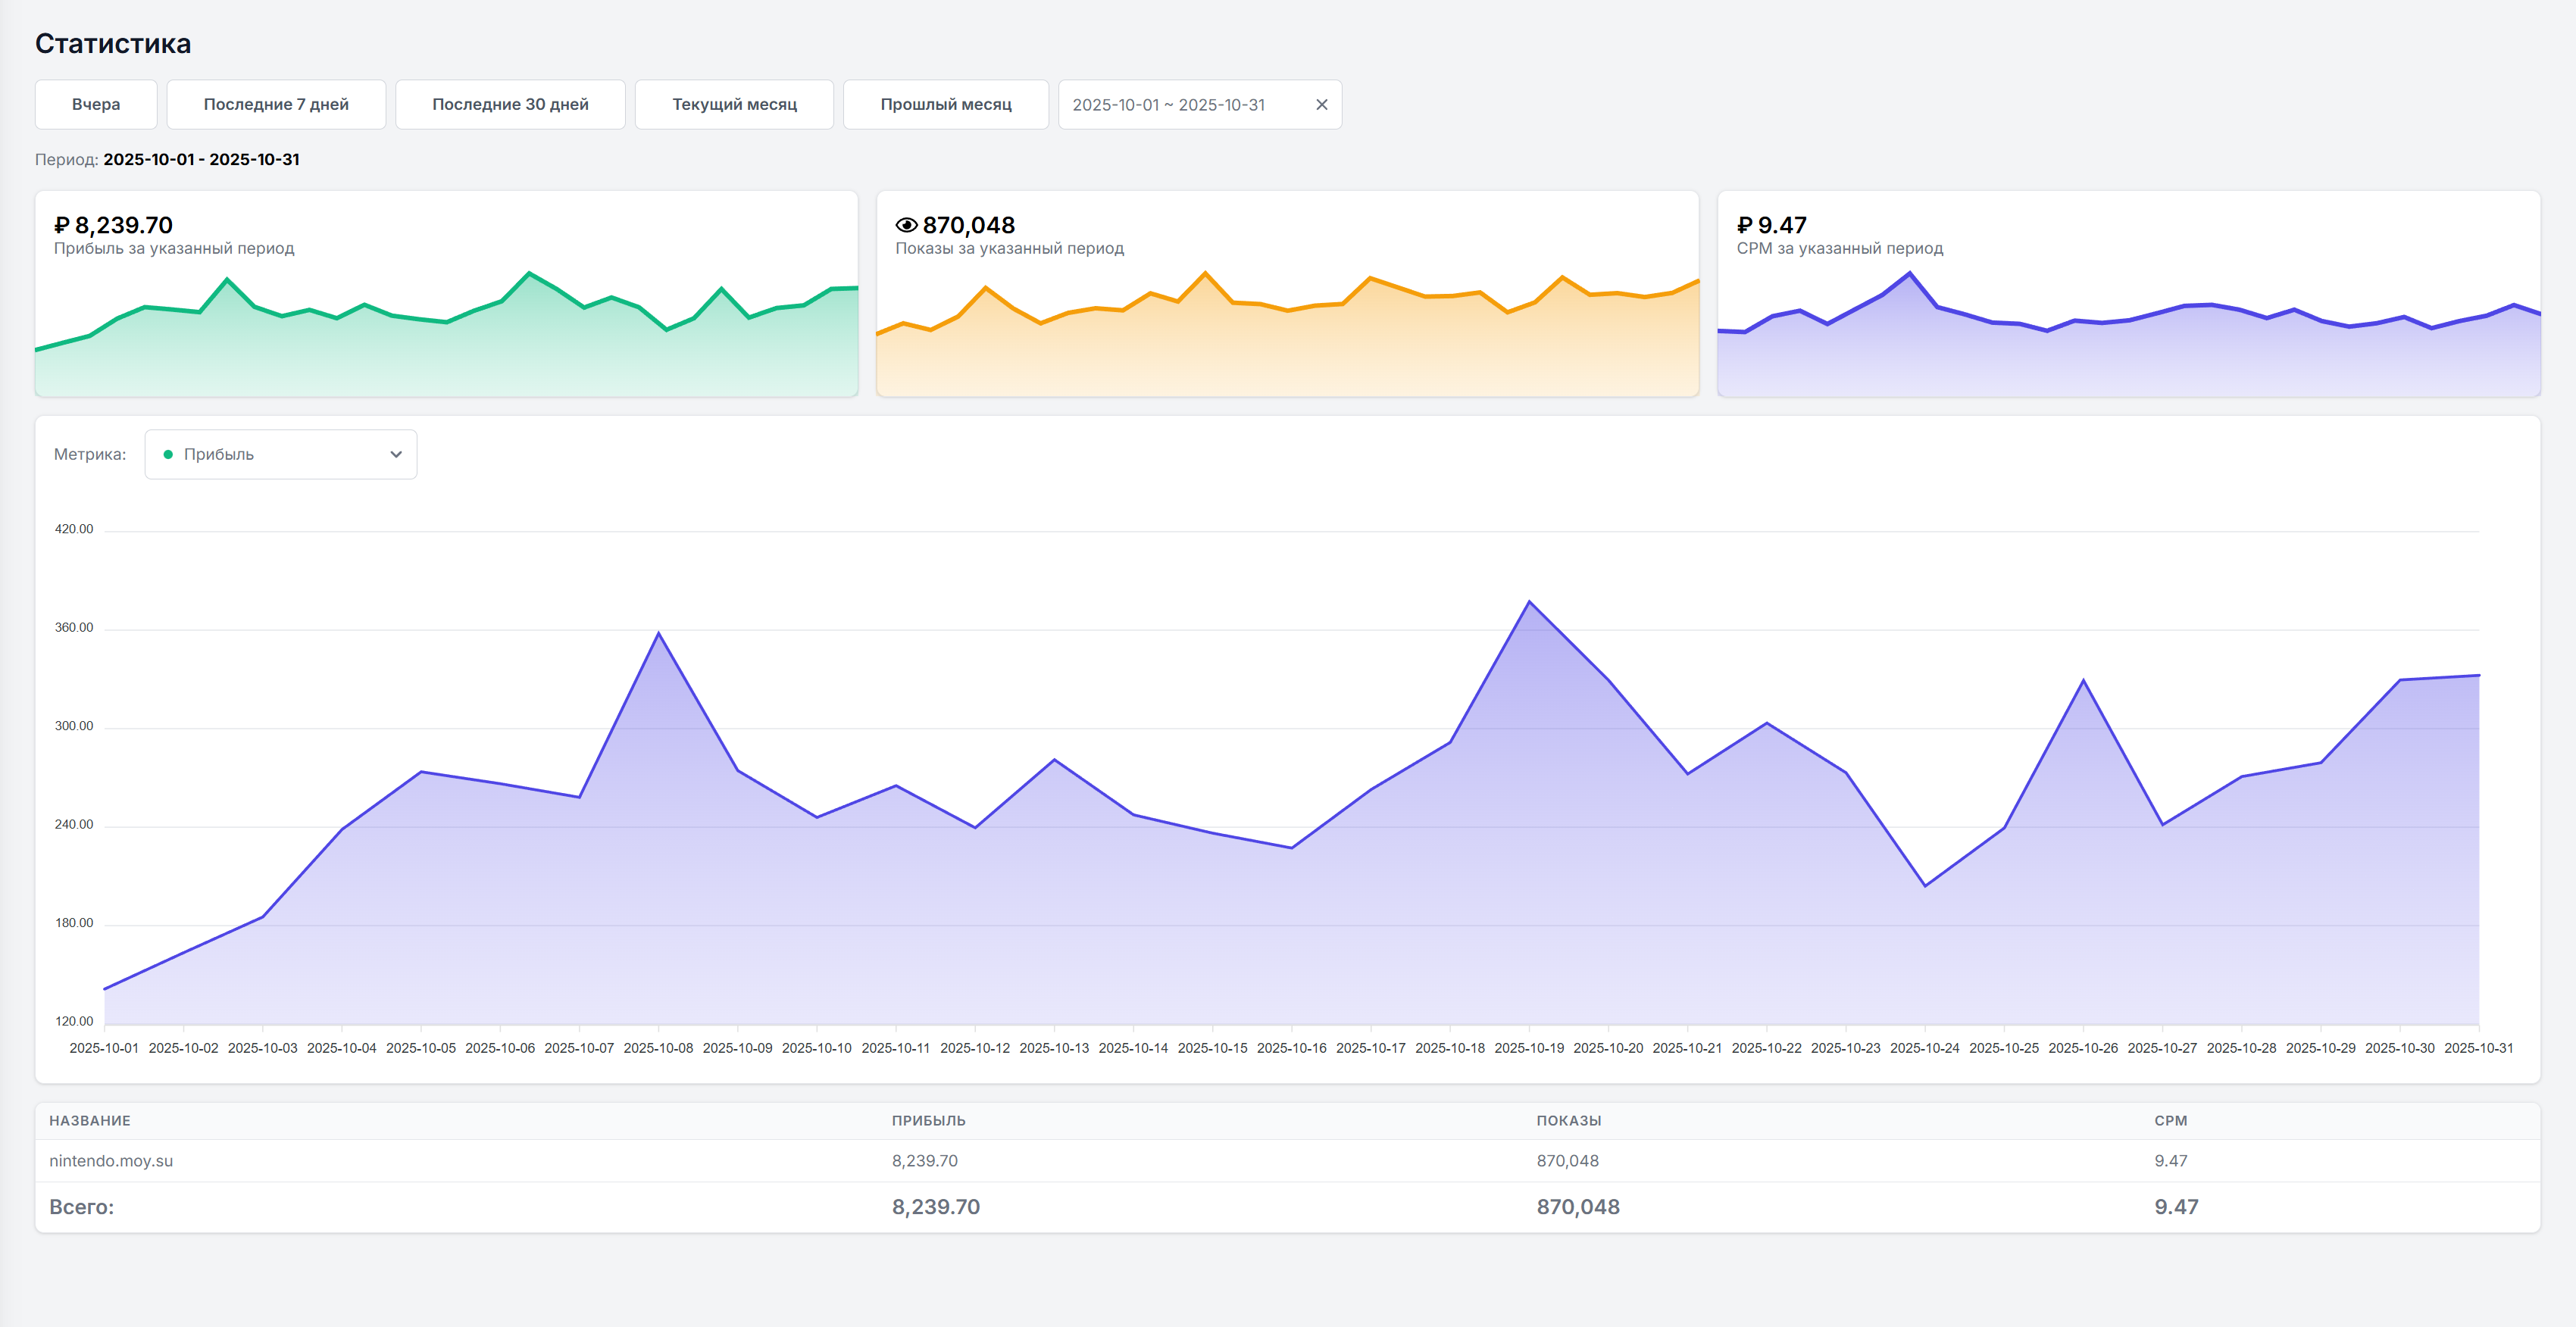
Task: Click the ruble icon beside 8,239.70
Action: point(62,225)
